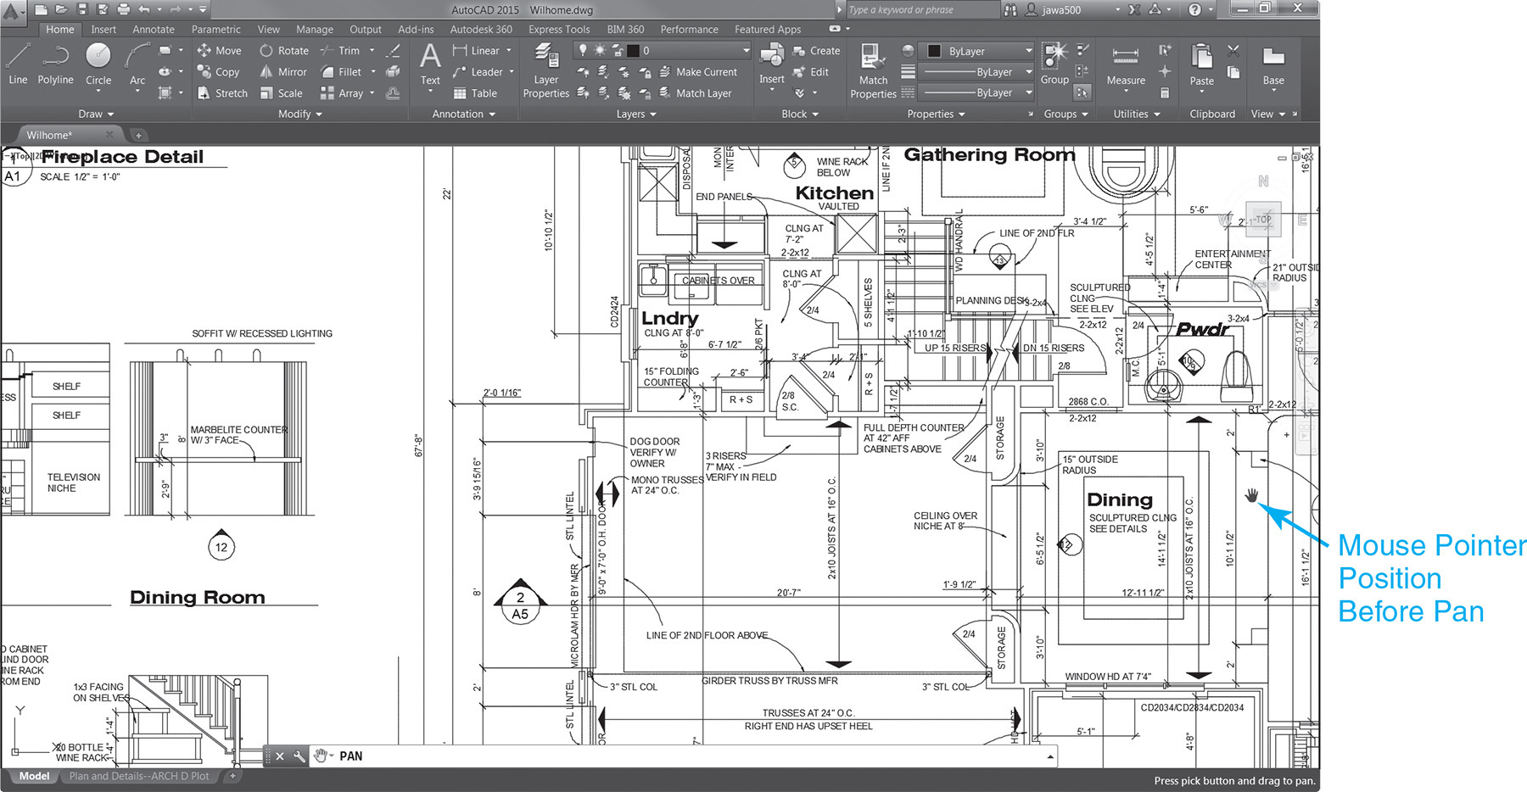1527x792 pixels.
Task: Click the search binoculars icon
Action: [1010, 9]
